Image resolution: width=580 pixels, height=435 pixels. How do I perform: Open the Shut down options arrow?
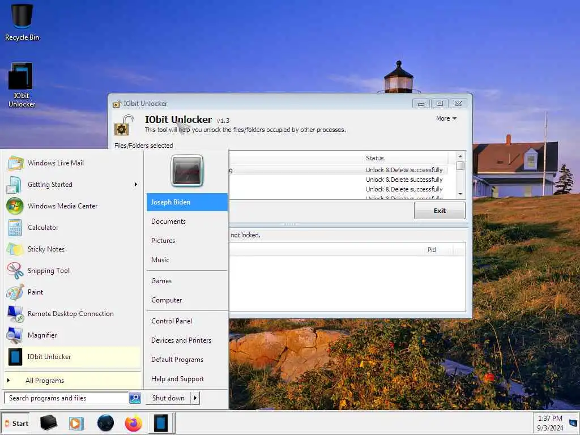click(195, 398)
